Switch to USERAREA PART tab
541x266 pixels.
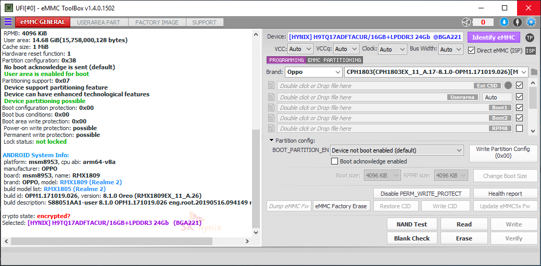point(99,22)
